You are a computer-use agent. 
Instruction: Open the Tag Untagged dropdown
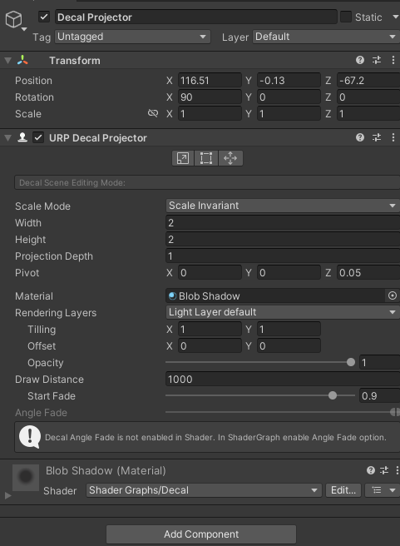pyautogui.click(x=132, y=37)
